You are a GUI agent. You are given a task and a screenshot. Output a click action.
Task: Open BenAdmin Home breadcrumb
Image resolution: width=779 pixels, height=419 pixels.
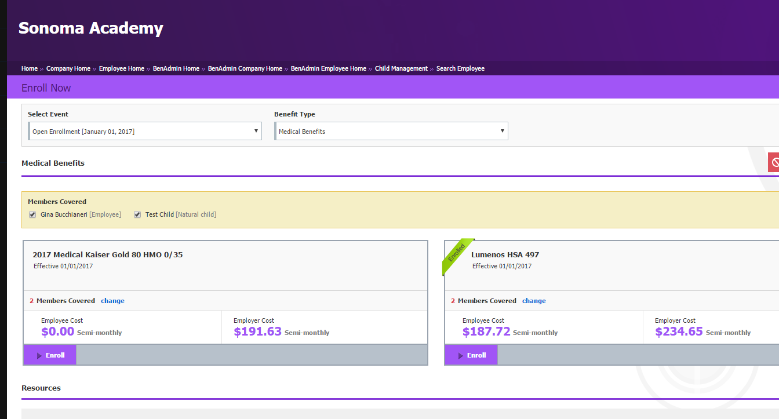tap(176, 68)
